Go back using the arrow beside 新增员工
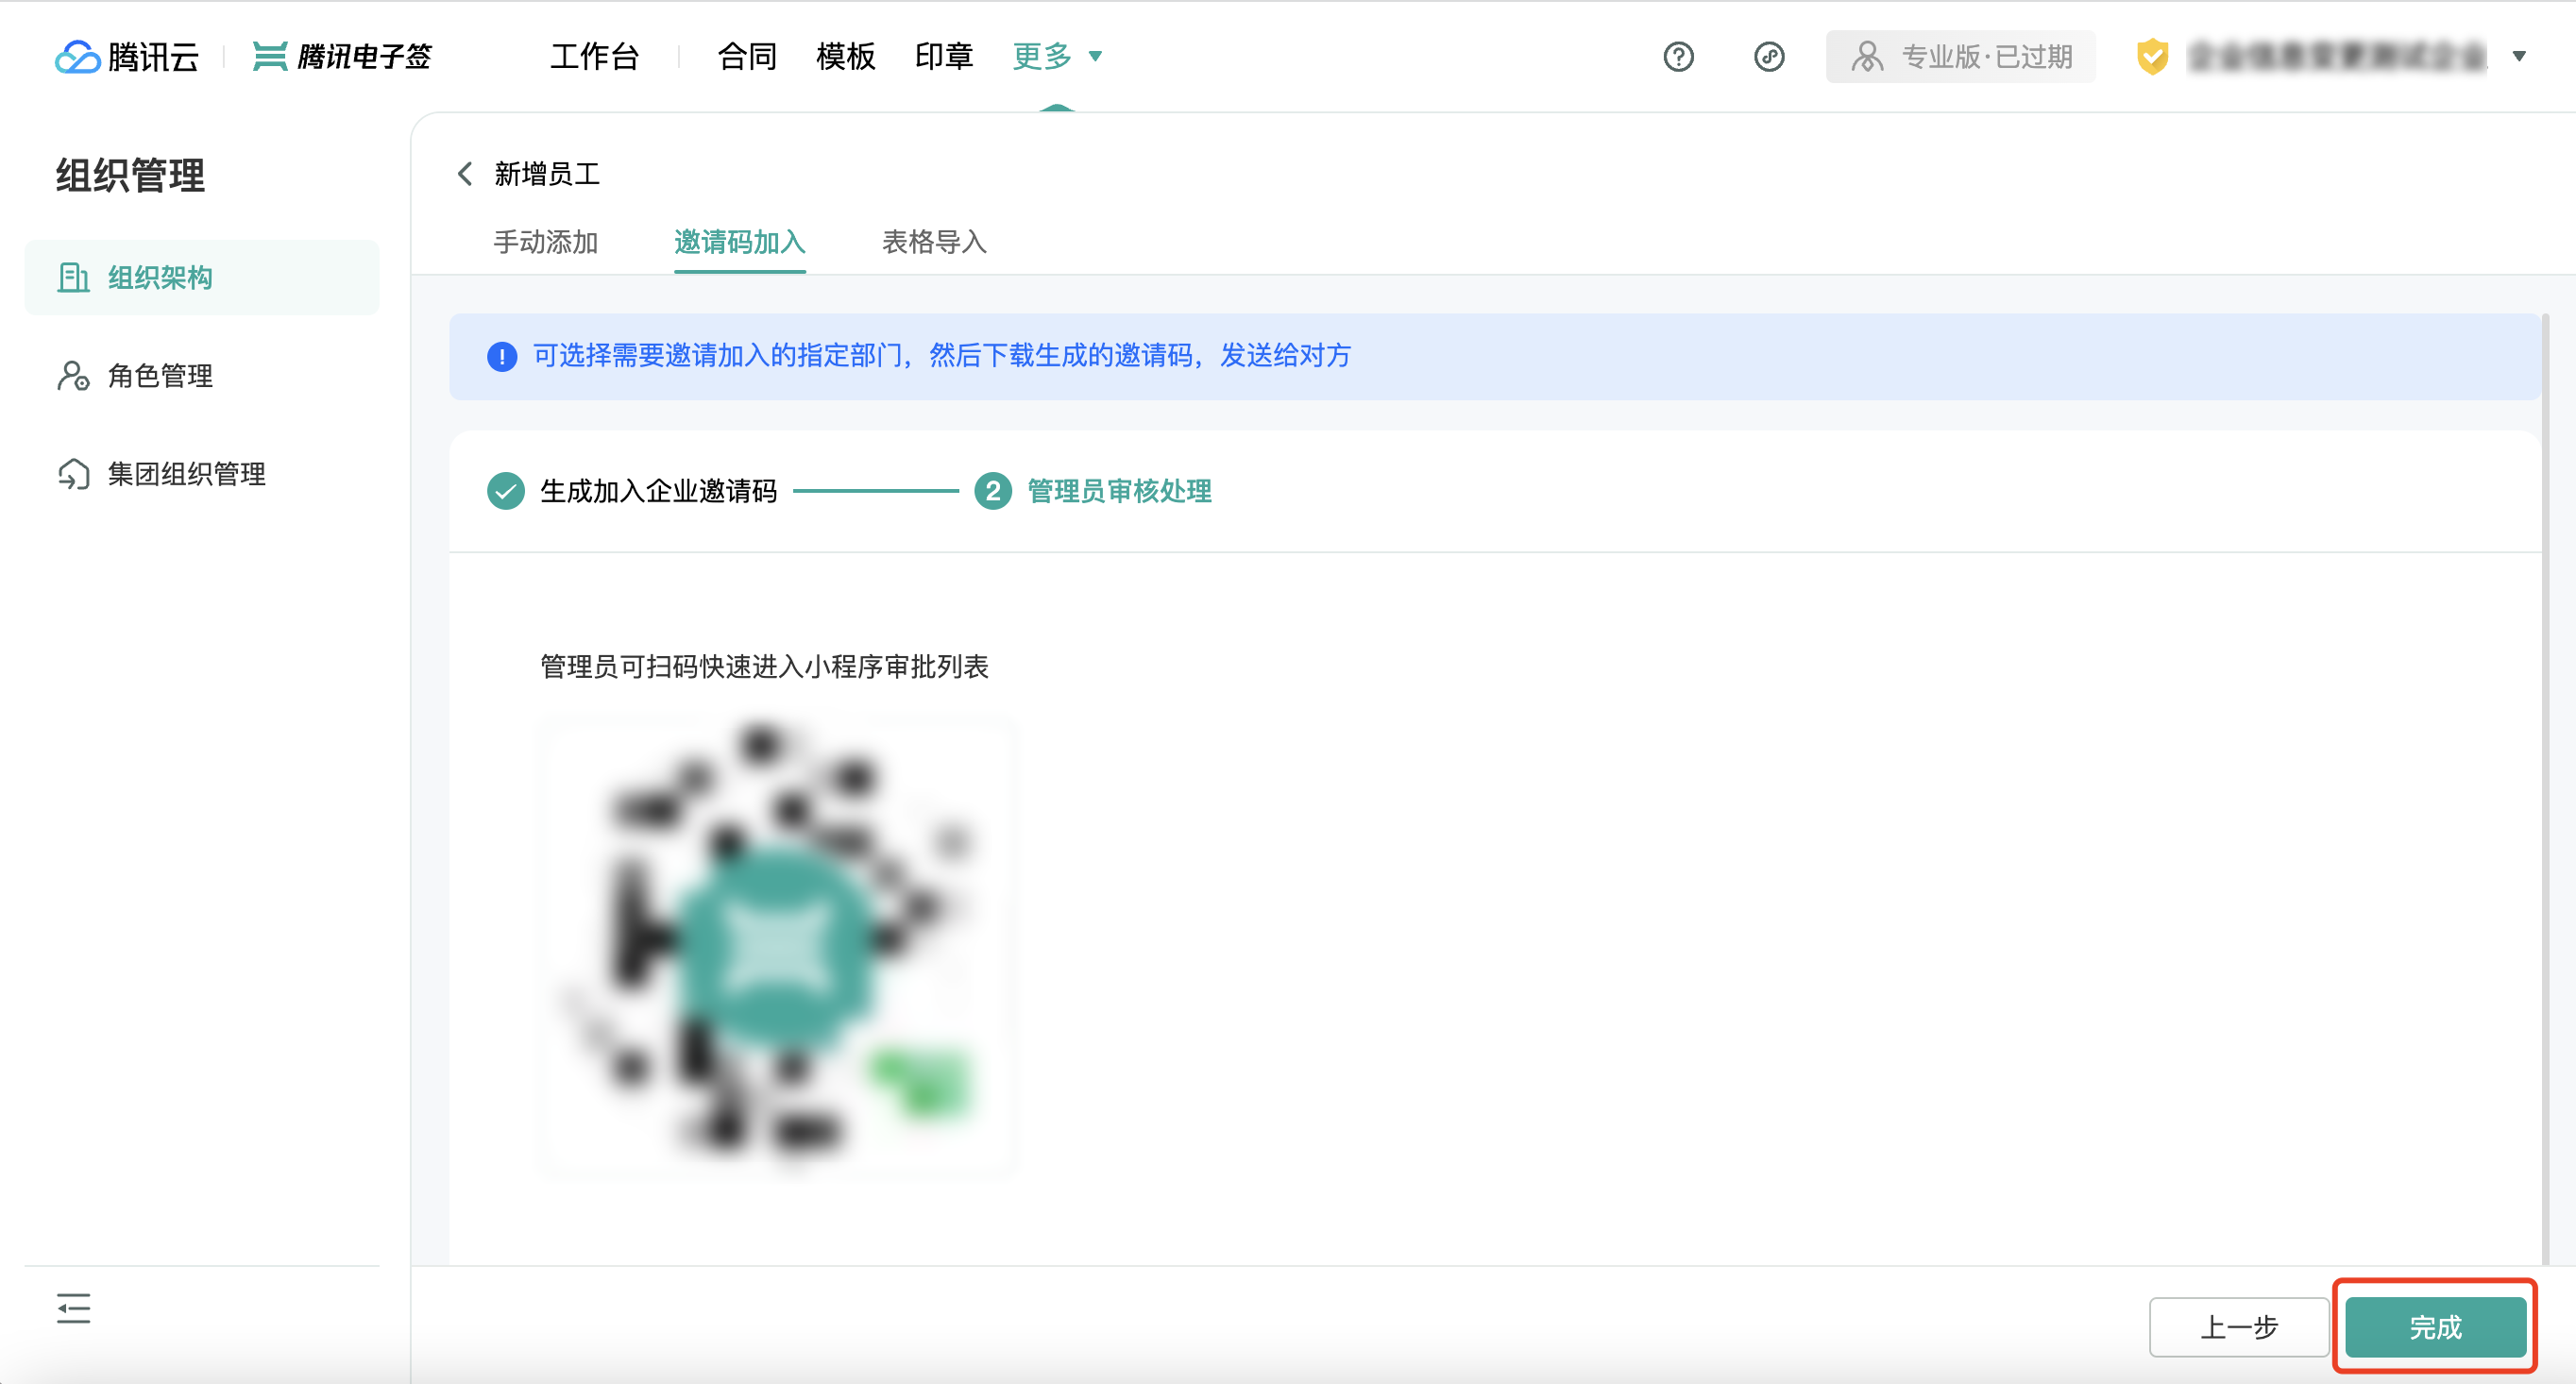 (x=465, y=174)
